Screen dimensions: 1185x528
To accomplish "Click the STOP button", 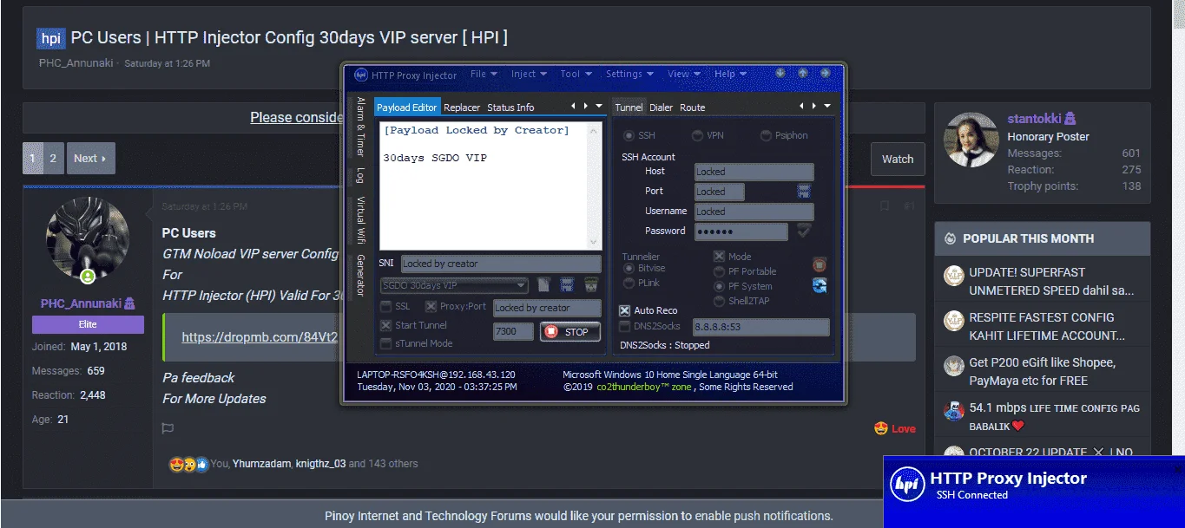I will click(569, 331).
